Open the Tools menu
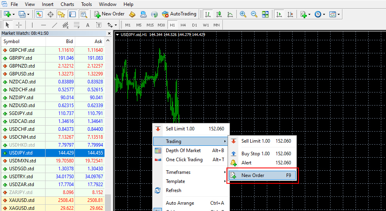 click(x=86, y=4)
